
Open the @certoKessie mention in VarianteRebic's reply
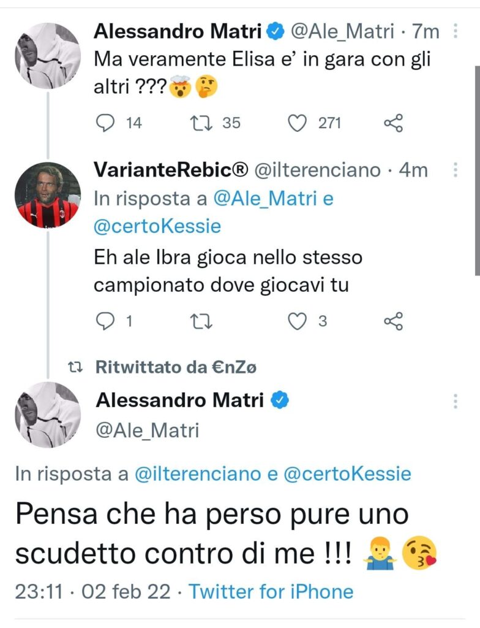click(157, 227)
